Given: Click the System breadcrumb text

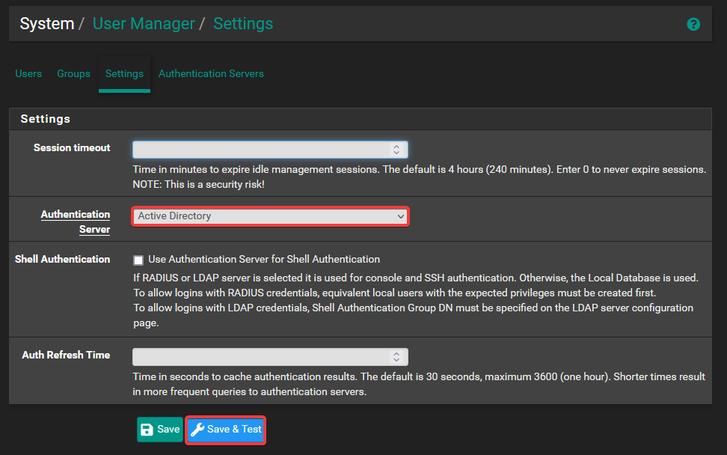Looking at the screenshot, I should point(46,24).
